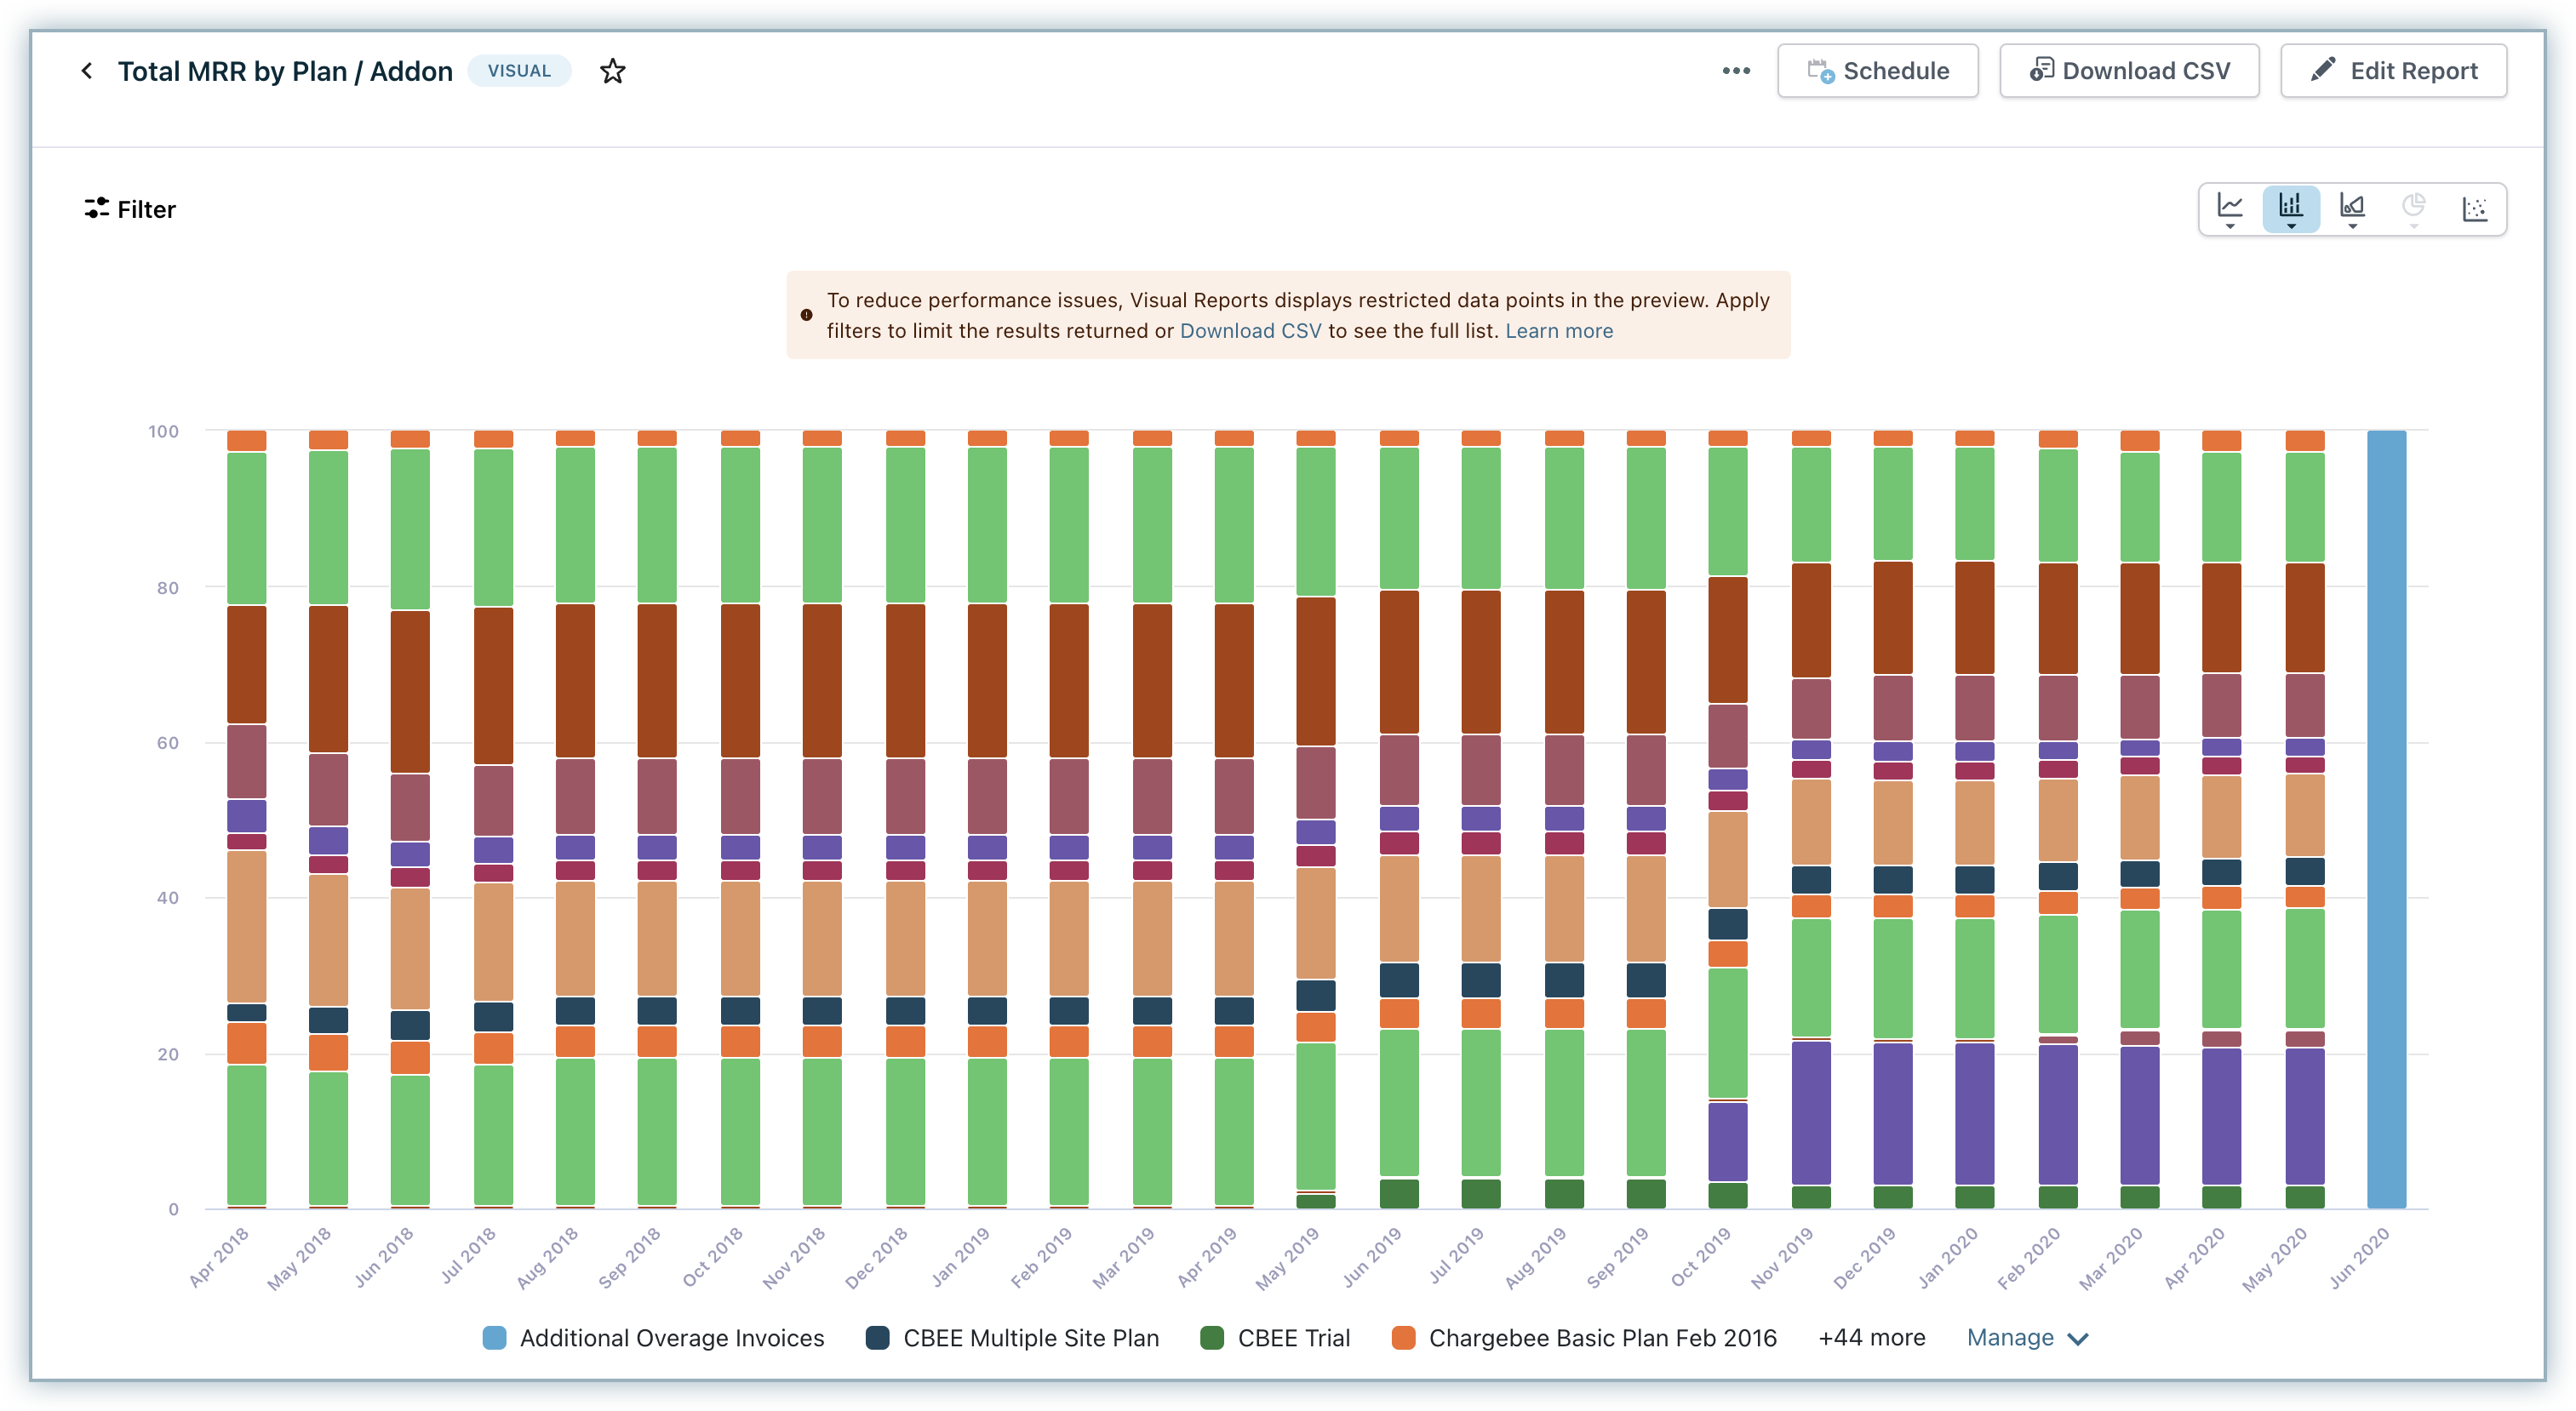Click Chargebee Basic Plan Feb 2016 color swatch
This screenshot has height=1411, width=2576.
1403,1338
